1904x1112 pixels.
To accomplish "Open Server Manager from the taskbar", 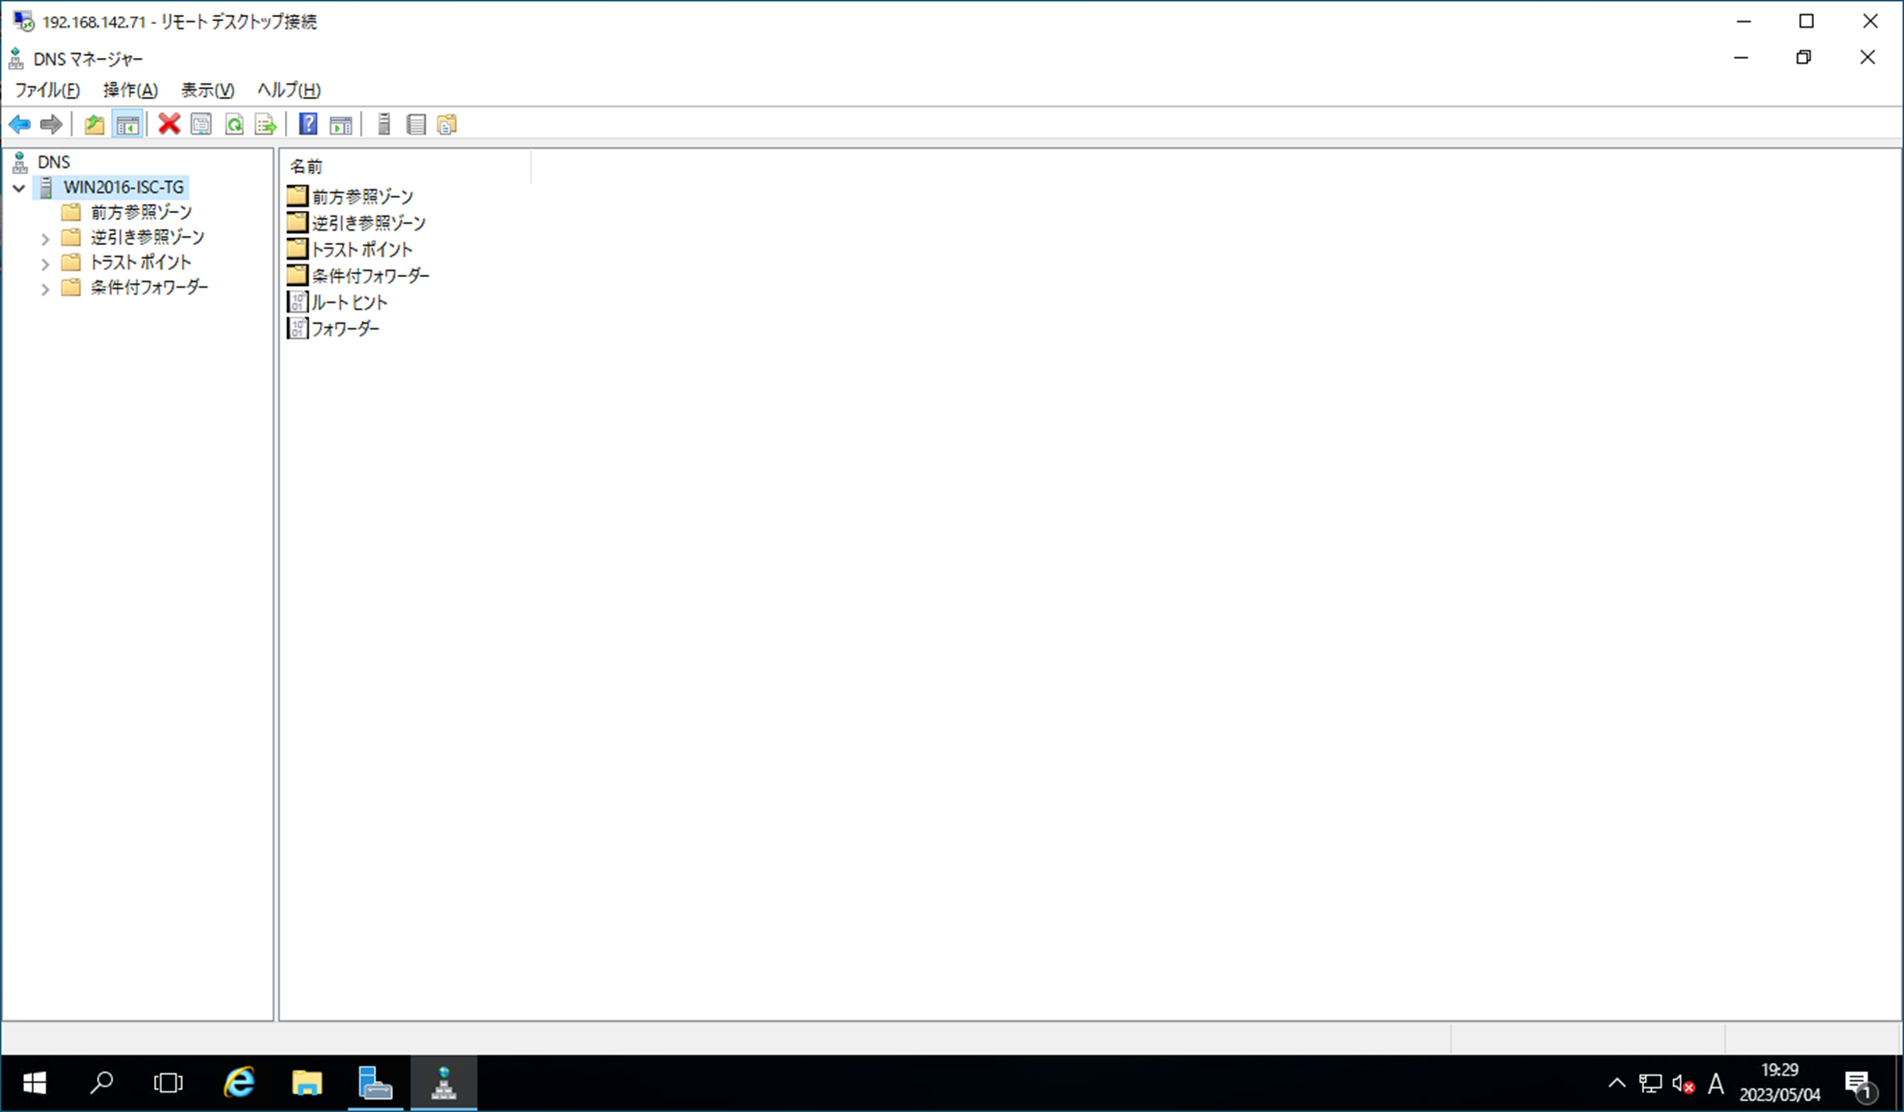I will coord(375,1084).
